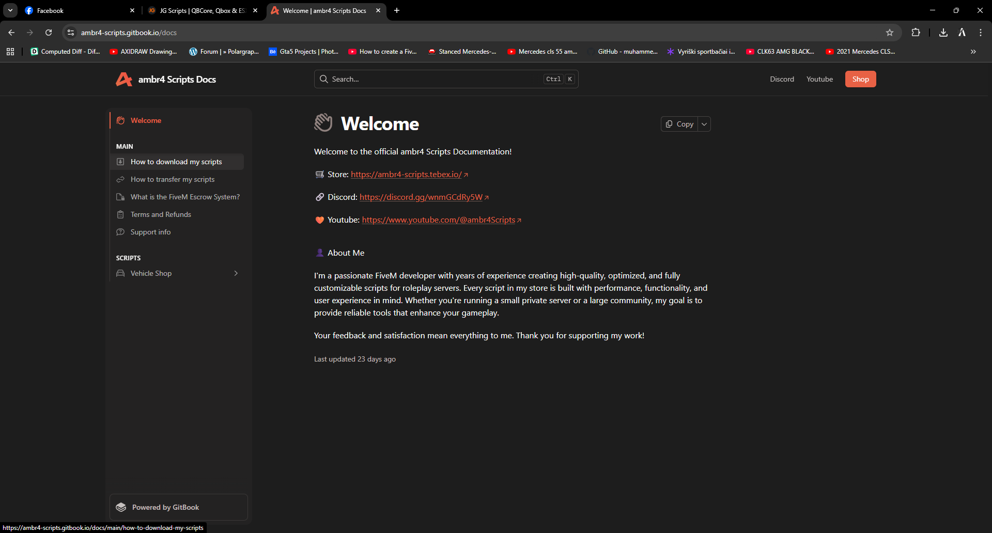This screenshot has height=533, width=992.
Task: Open How to create a Fiv bookmark
Action: click(382, 52)
